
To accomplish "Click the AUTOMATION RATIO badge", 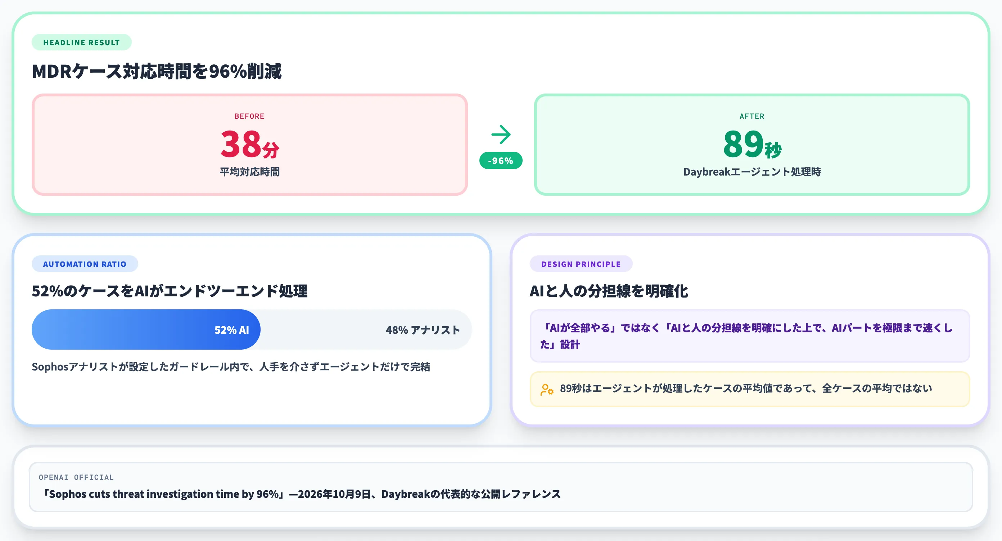I will pyautogui.click(x=85, y=264).
